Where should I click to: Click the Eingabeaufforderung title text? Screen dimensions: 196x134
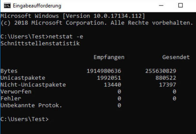[x=37, y=6]
